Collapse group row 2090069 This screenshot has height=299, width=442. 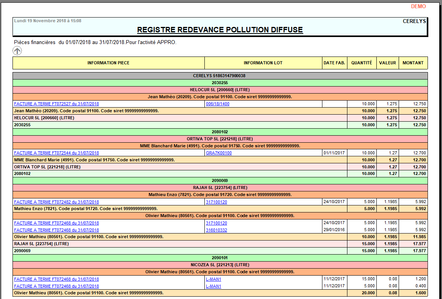point(220,180)
